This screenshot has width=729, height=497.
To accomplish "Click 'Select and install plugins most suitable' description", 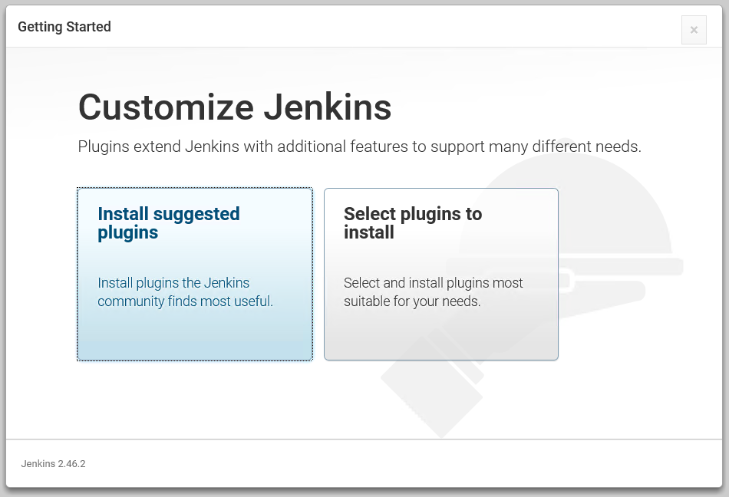I will point(434,291).
